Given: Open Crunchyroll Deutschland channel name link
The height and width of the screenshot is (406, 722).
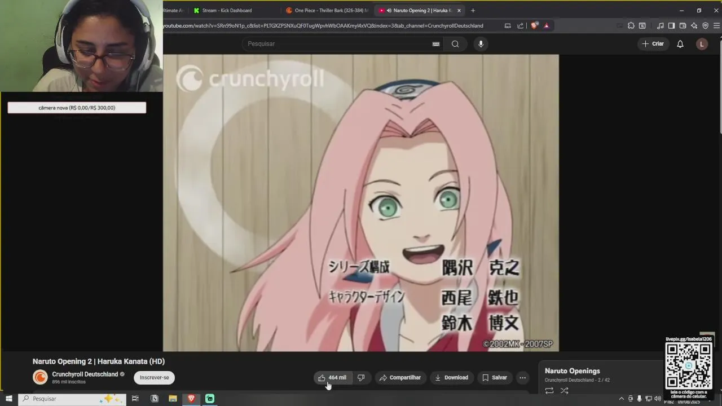Looking at the screenshot, I should pos(85,374).
